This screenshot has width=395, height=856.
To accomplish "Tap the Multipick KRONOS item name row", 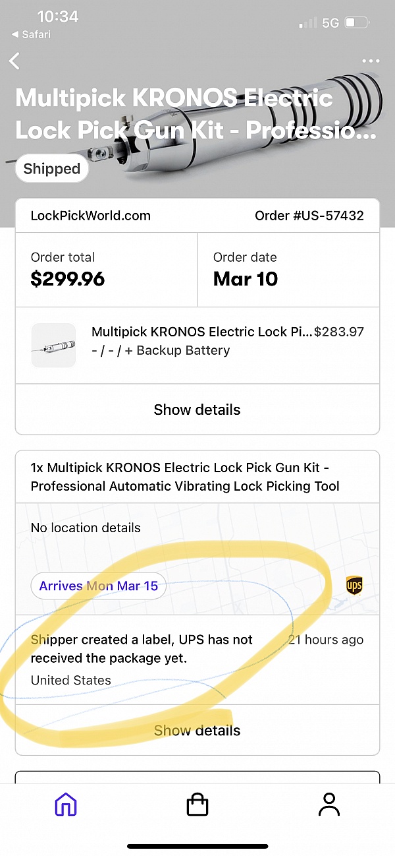I will (x=201, y=332).
